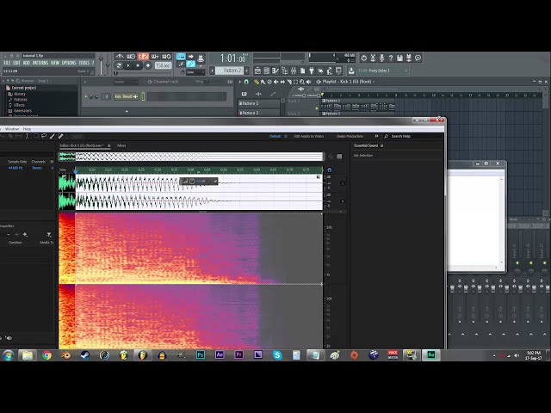
Task: Select the Spot Healing Brush tool in Audition
Action: pyautogui.click(x=61, y=136)
